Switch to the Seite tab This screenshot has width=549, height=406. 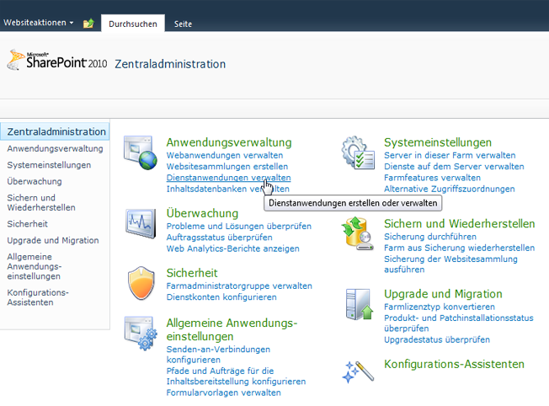click(x=183, y=24)
